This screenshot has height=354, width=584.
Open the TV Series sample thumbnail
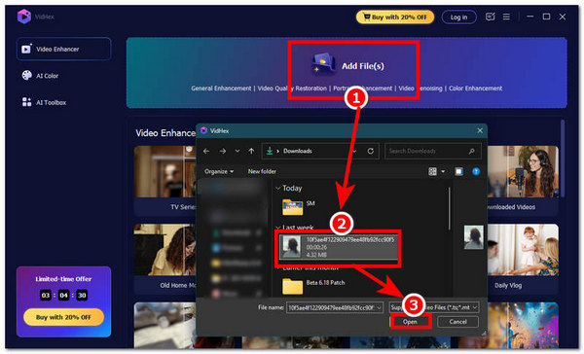tap(165, 171)
